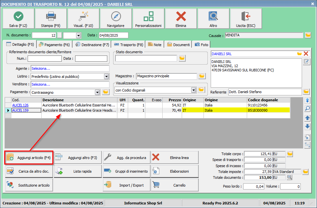317x208 pixels.
Task: Switch to the Destinazione (F7) tab
Action: [x=93, y=45]
